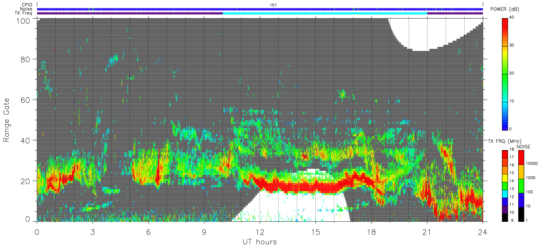The width and height of the screenshot is (543, 251).
Task: Pick the green middle of the POWER colorbar
Action: (505, 73)
